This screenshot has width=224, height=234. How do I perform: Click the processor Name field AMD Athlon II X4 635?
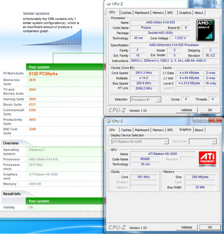pyautogui.click(x=160, y=22)
